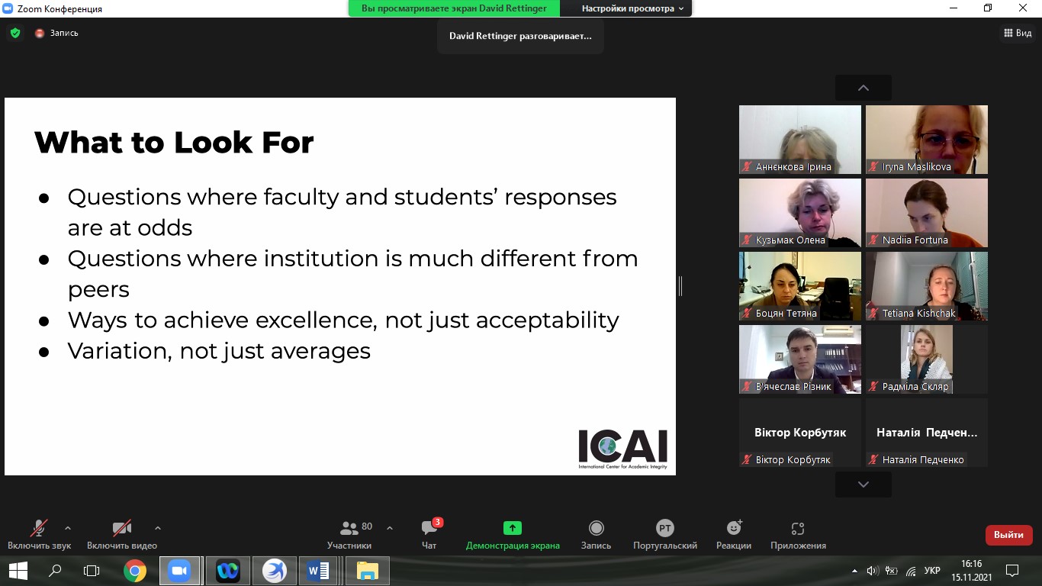Click the ICAI logo on the slide
This screenshot has width=1042, height=586.
pyautogui.click(x=622, y=449)
